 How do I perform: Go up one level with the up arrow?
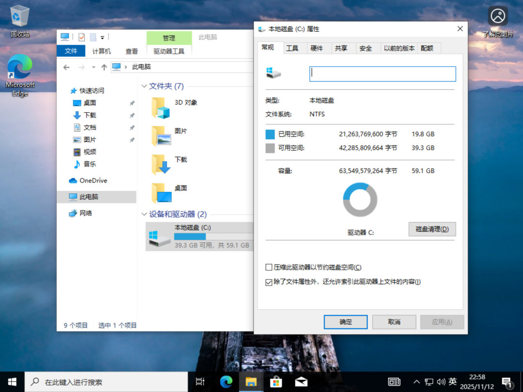click(x=104, y=67)
